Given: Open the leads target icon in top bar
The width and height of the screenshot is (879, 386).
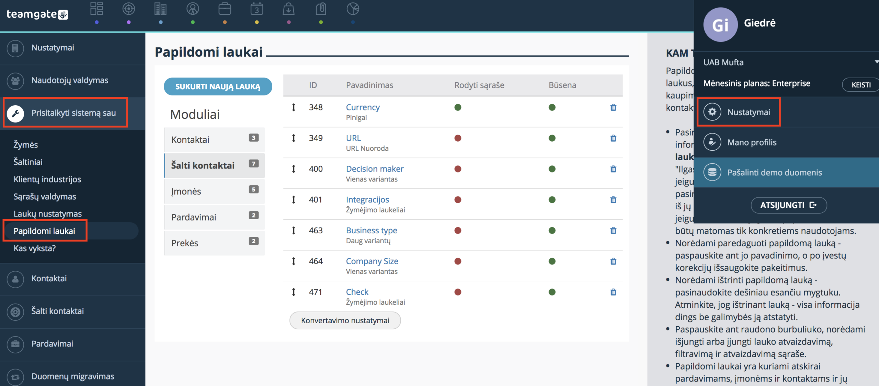Looking at the screenshot, I should coord(129,9).
